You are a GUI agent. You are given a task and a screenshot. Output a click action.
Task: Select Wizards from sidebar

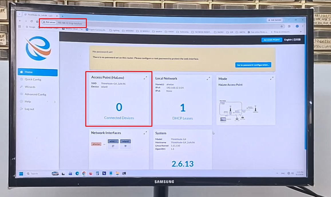coord(30,87)
